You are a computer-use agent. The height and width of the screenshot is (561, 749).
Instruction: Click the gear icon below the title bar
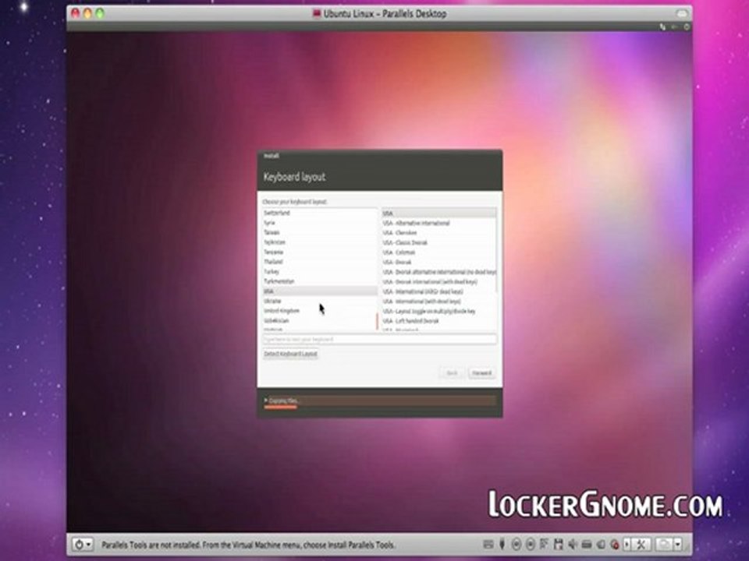[687, 27]
